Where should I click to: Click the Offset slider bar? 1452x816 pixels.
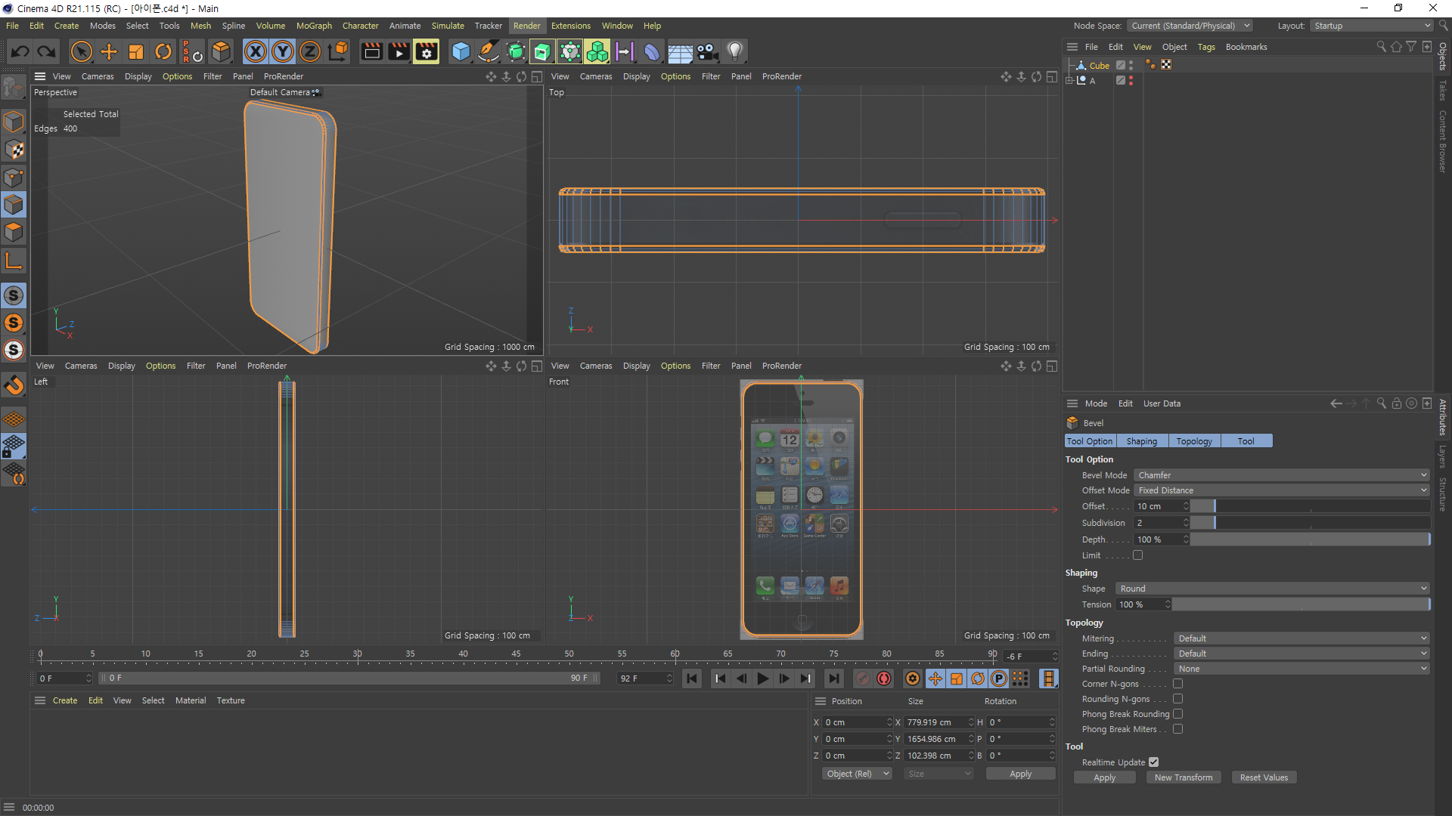(x=1309, y=506)
